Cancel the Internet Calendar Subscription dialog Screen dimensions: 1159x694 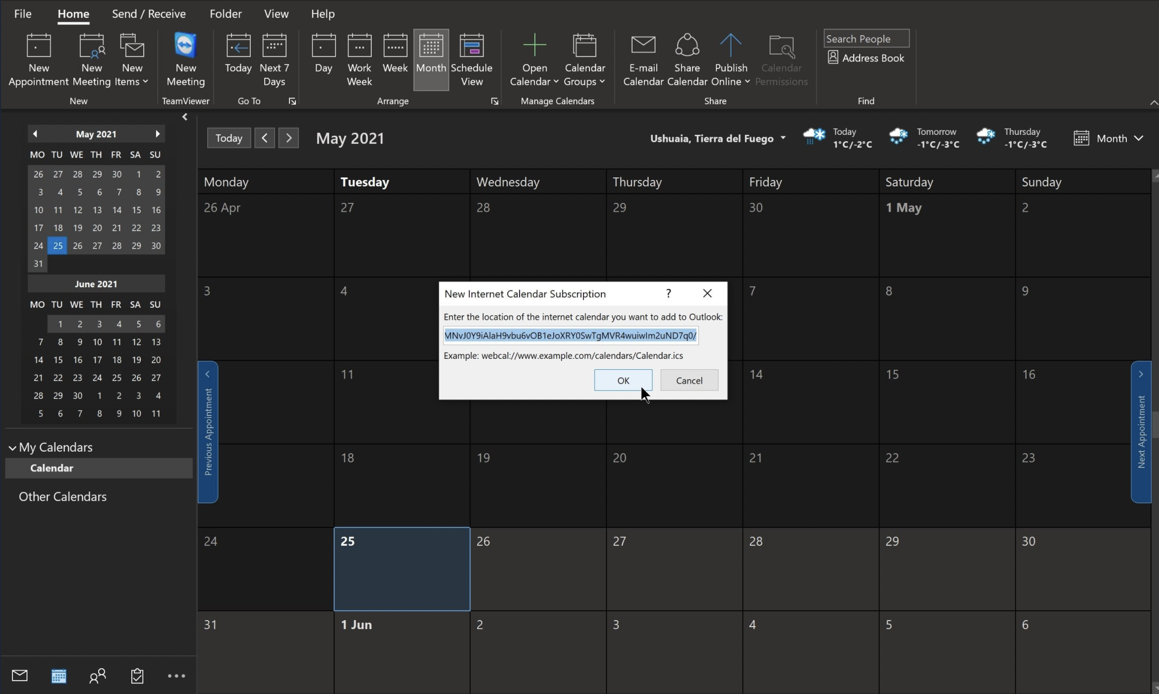(689, 380)
